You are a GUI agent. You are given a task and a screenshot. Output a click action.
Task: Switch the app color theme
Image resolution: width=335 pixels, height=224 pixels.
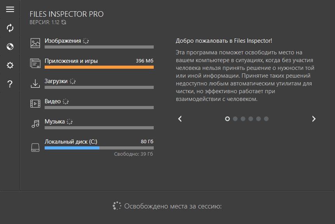10,47
